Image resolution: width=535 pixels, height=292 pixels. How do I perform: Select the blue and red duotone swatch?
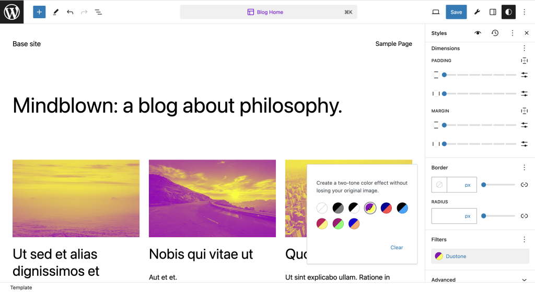386,209
